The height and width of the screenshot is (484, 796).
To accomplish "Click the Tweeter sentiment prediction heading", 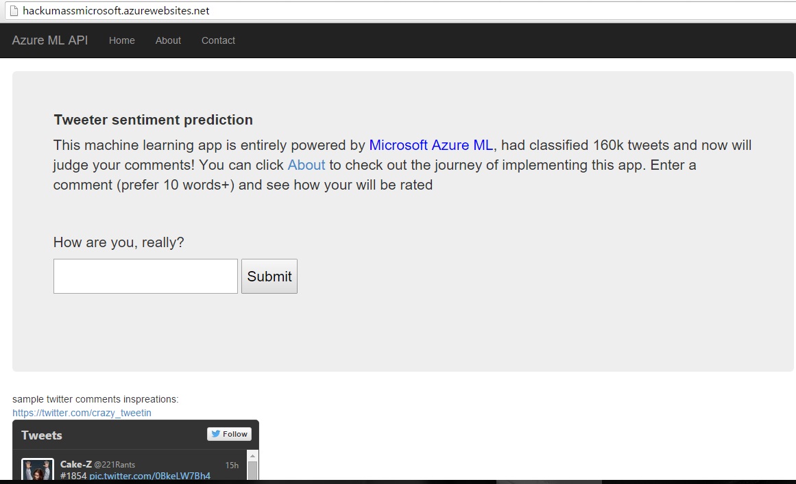I will (154, 120).
